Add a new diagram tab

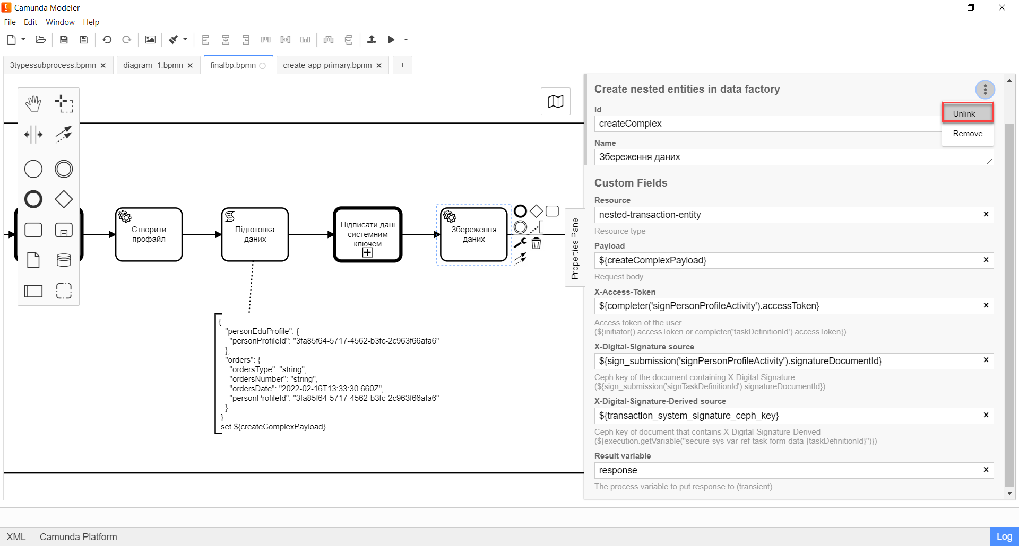coord(402,65)
